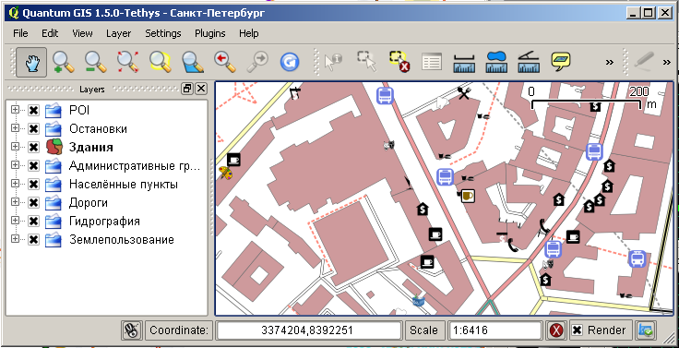Expand the Здания layer tree node

(15, 147)
